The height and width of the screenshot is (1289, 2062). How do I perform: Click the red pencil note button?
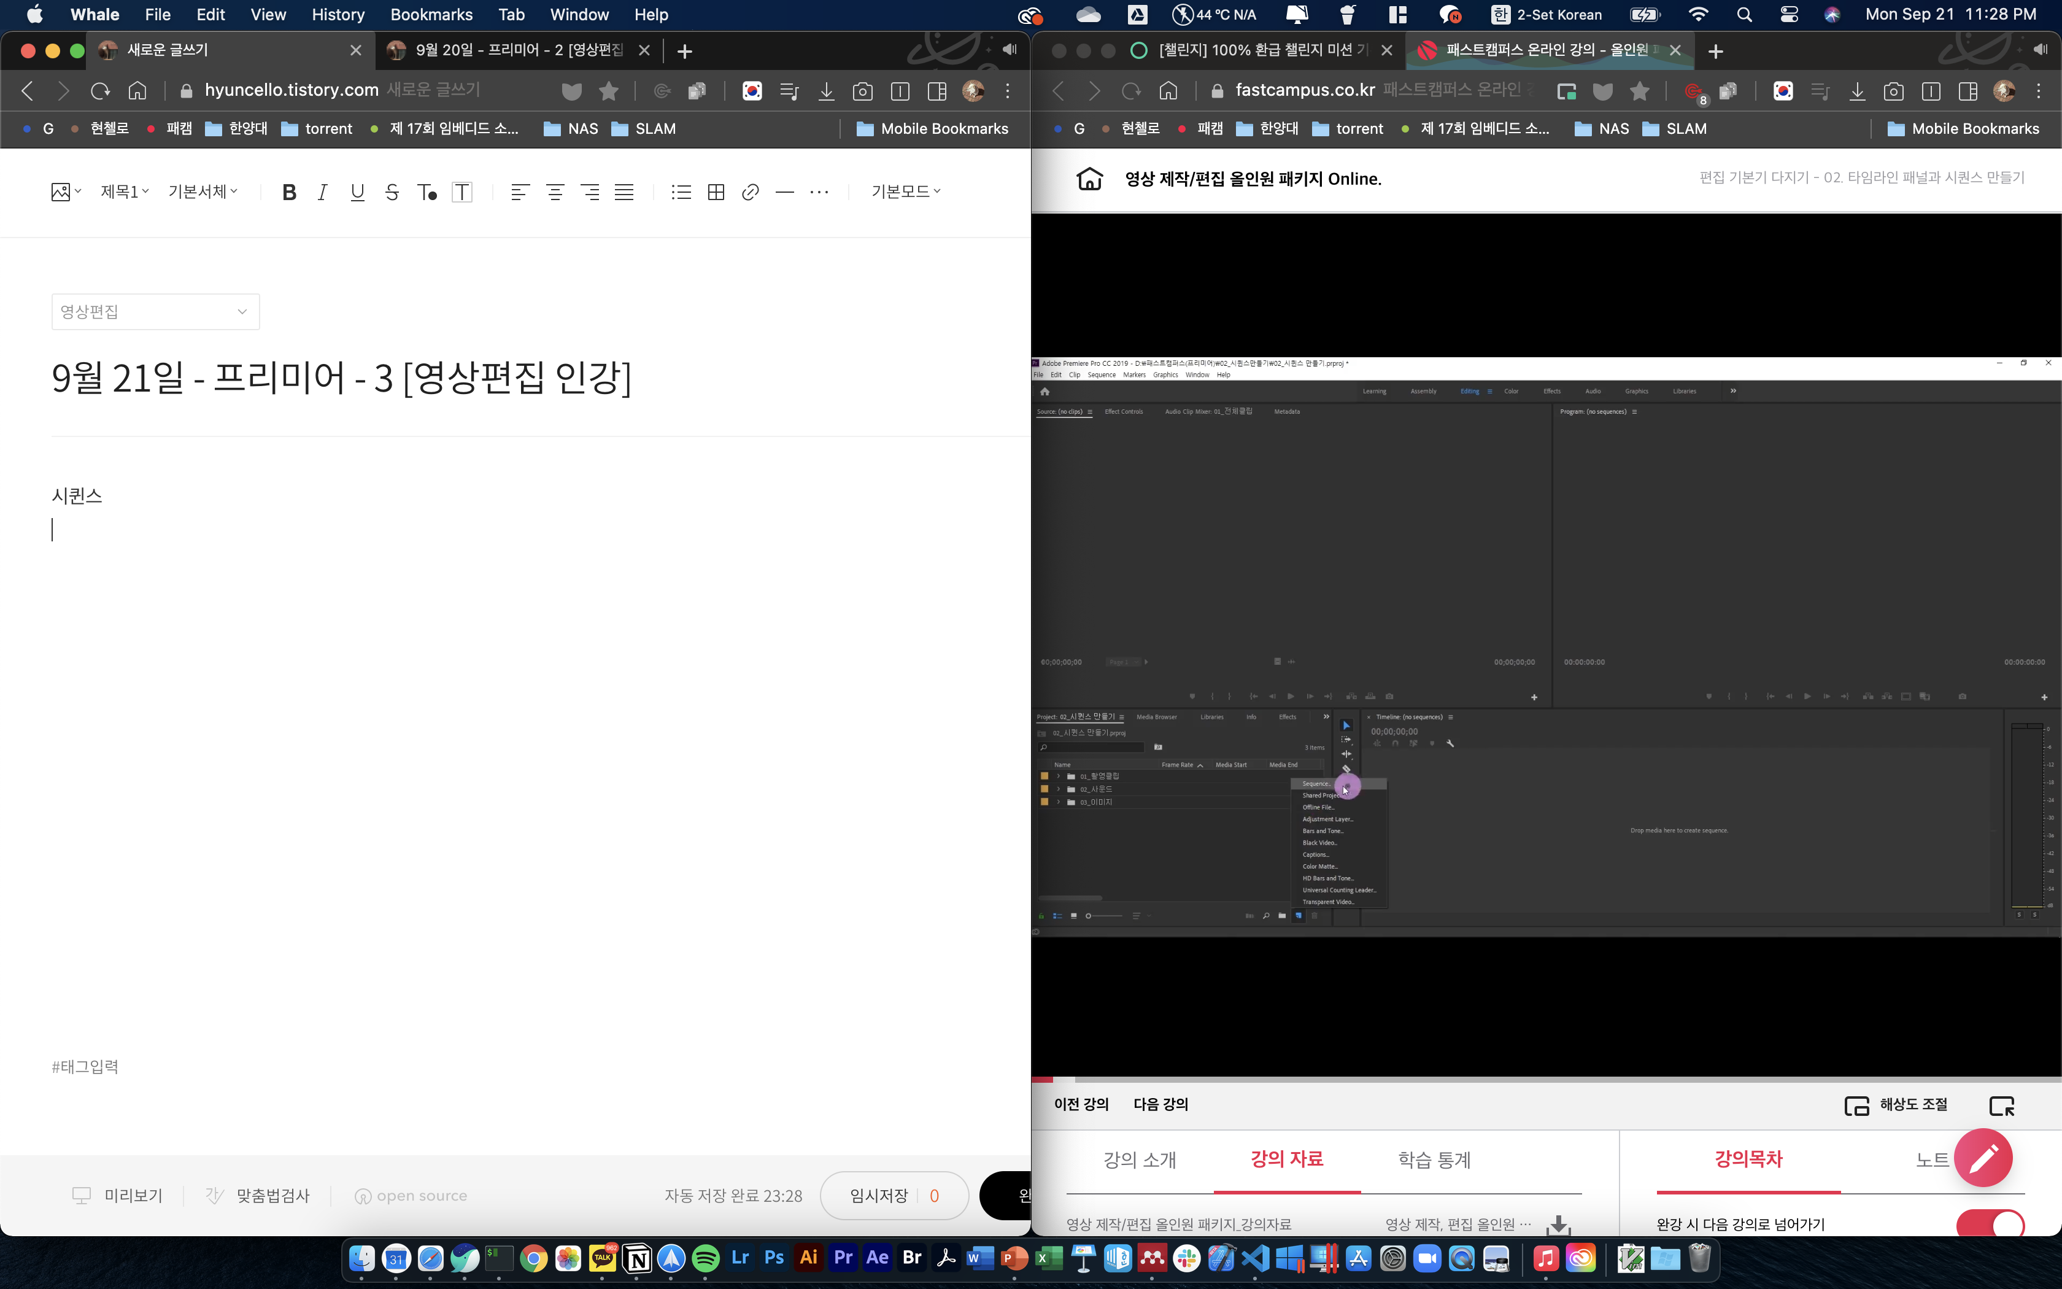pyautogui.click(x=1983, y=1158)
